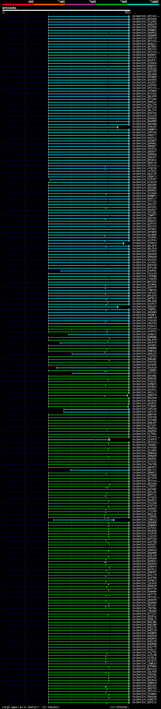Select hit UniRef100_C6F1K2
161x709 pixels.
click(144, 293)
